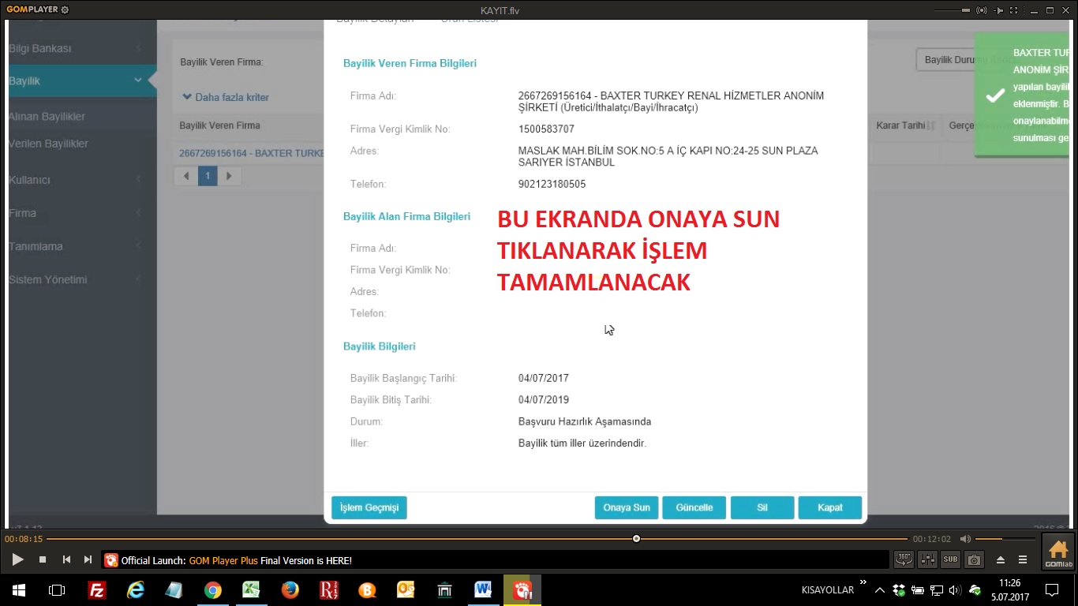Sort by Karar Tarihi column header
1078x606 pixels.
904,125
